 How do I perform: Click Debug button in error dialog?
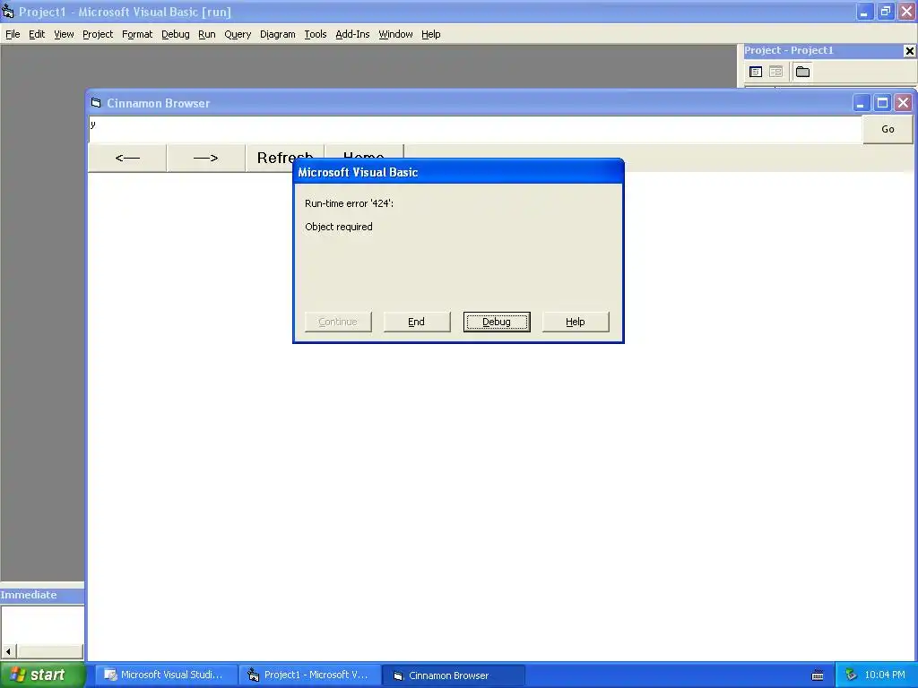[x=497, y=322]
